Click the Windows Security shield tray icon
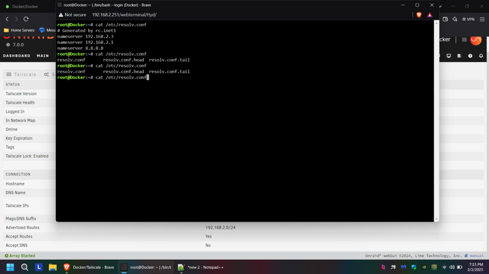Screen dimensions: 489x274 click(x=414, y=267)
